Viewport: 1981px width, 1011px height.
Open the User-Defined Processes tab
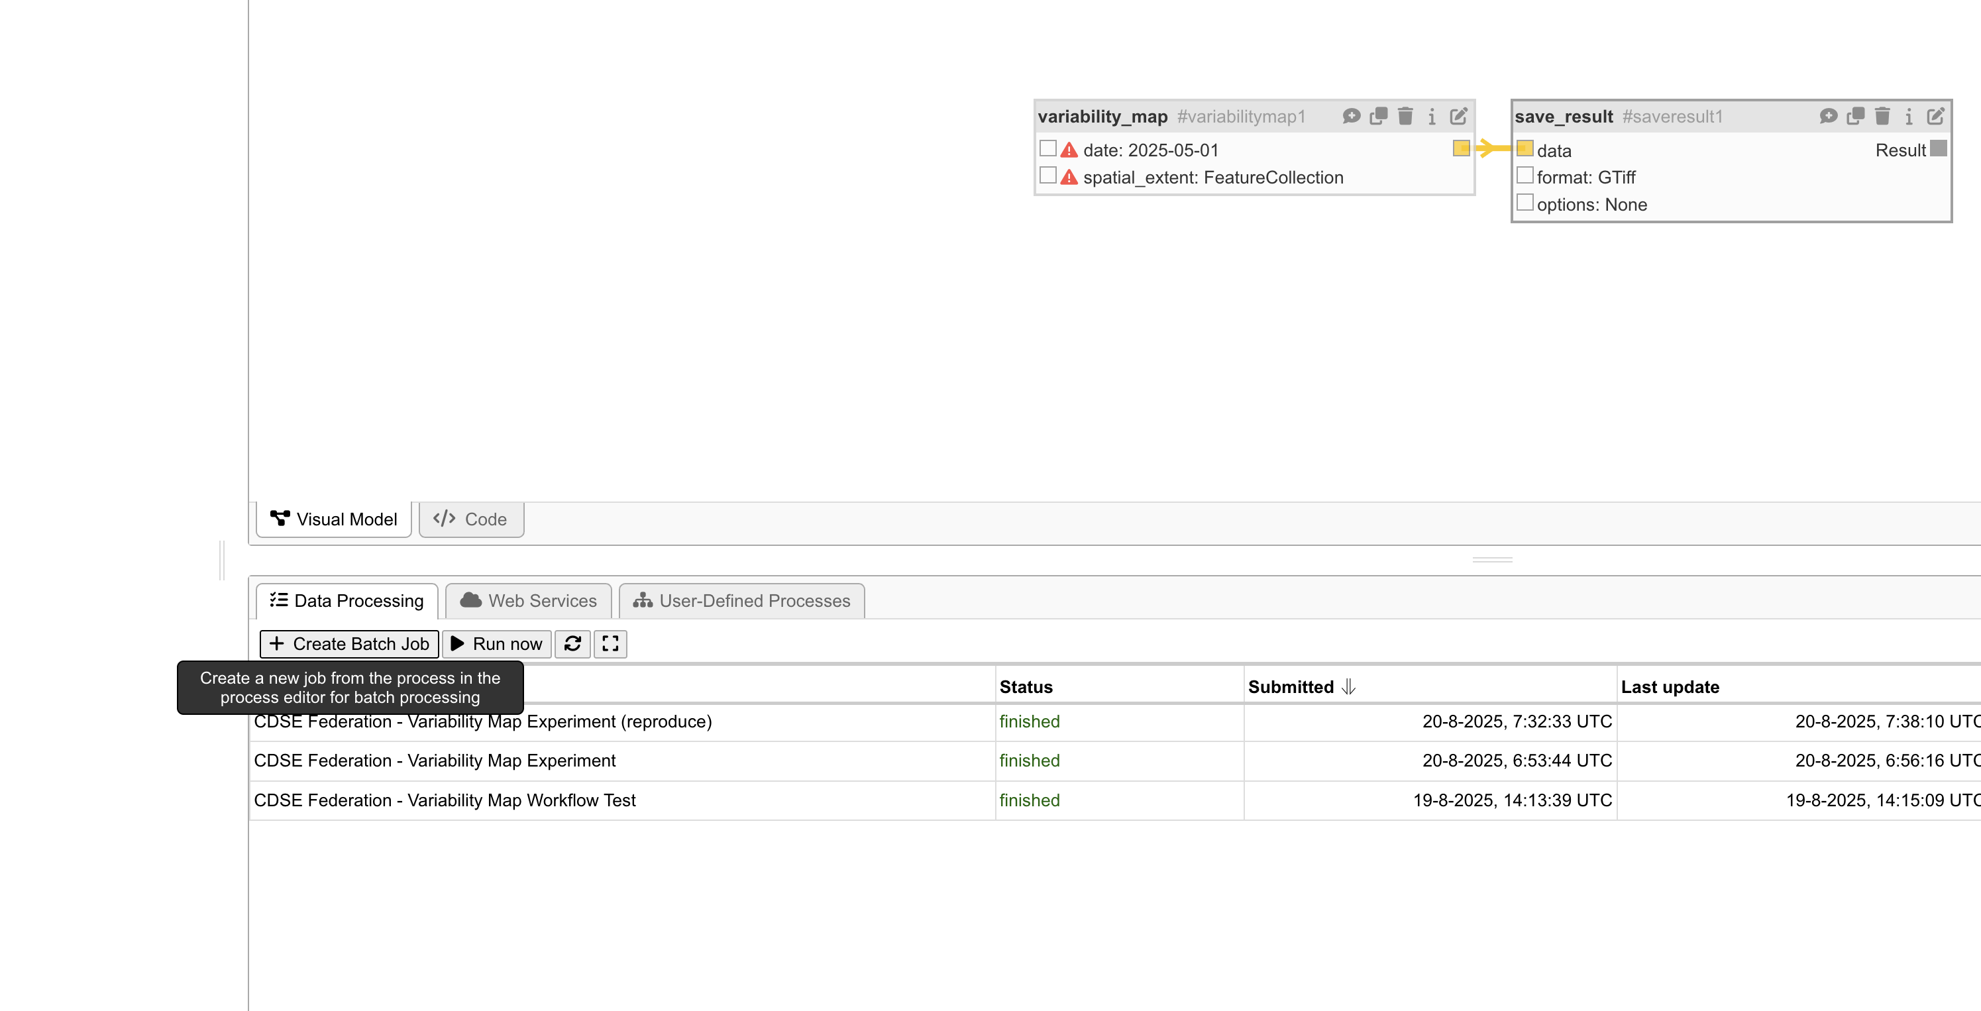(x=741, y=600)
